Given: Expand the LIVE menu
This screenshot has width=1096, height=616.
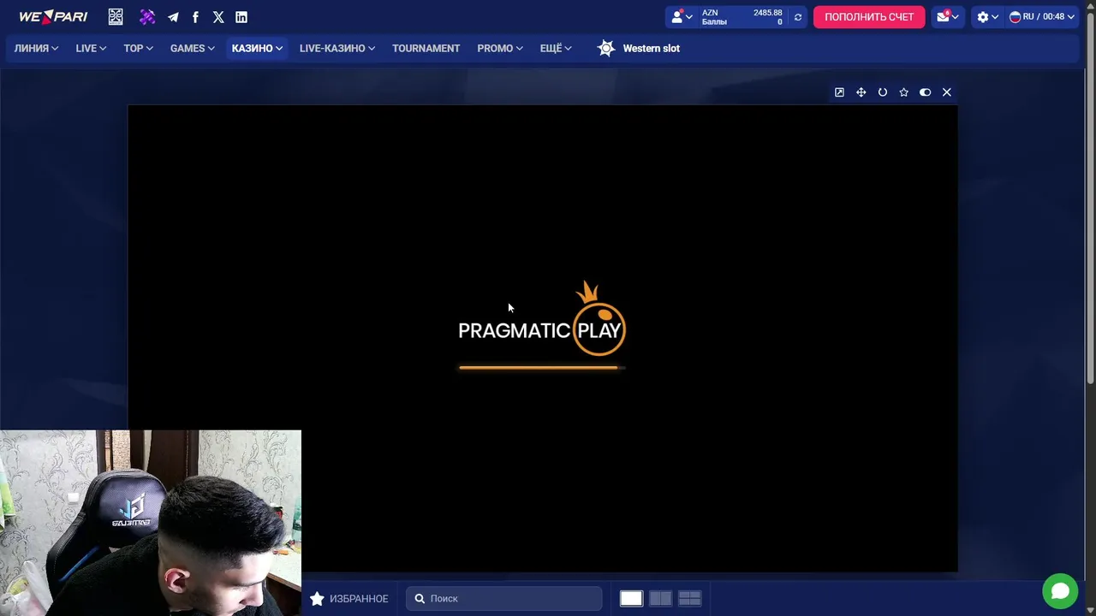Looking at the screenshot, I should tap(91, 49).
